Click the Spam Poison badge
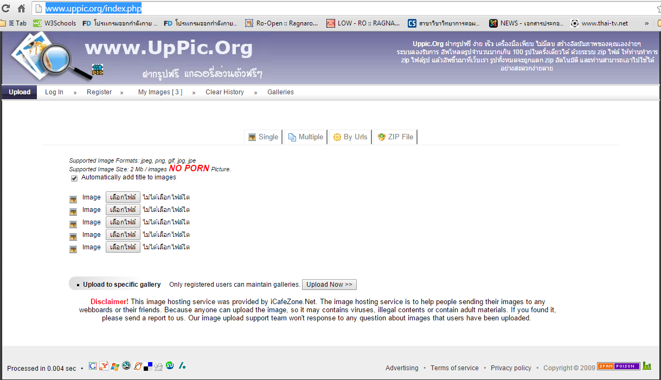Viewport: 661px width, 380px height. (x=618, y=366)
